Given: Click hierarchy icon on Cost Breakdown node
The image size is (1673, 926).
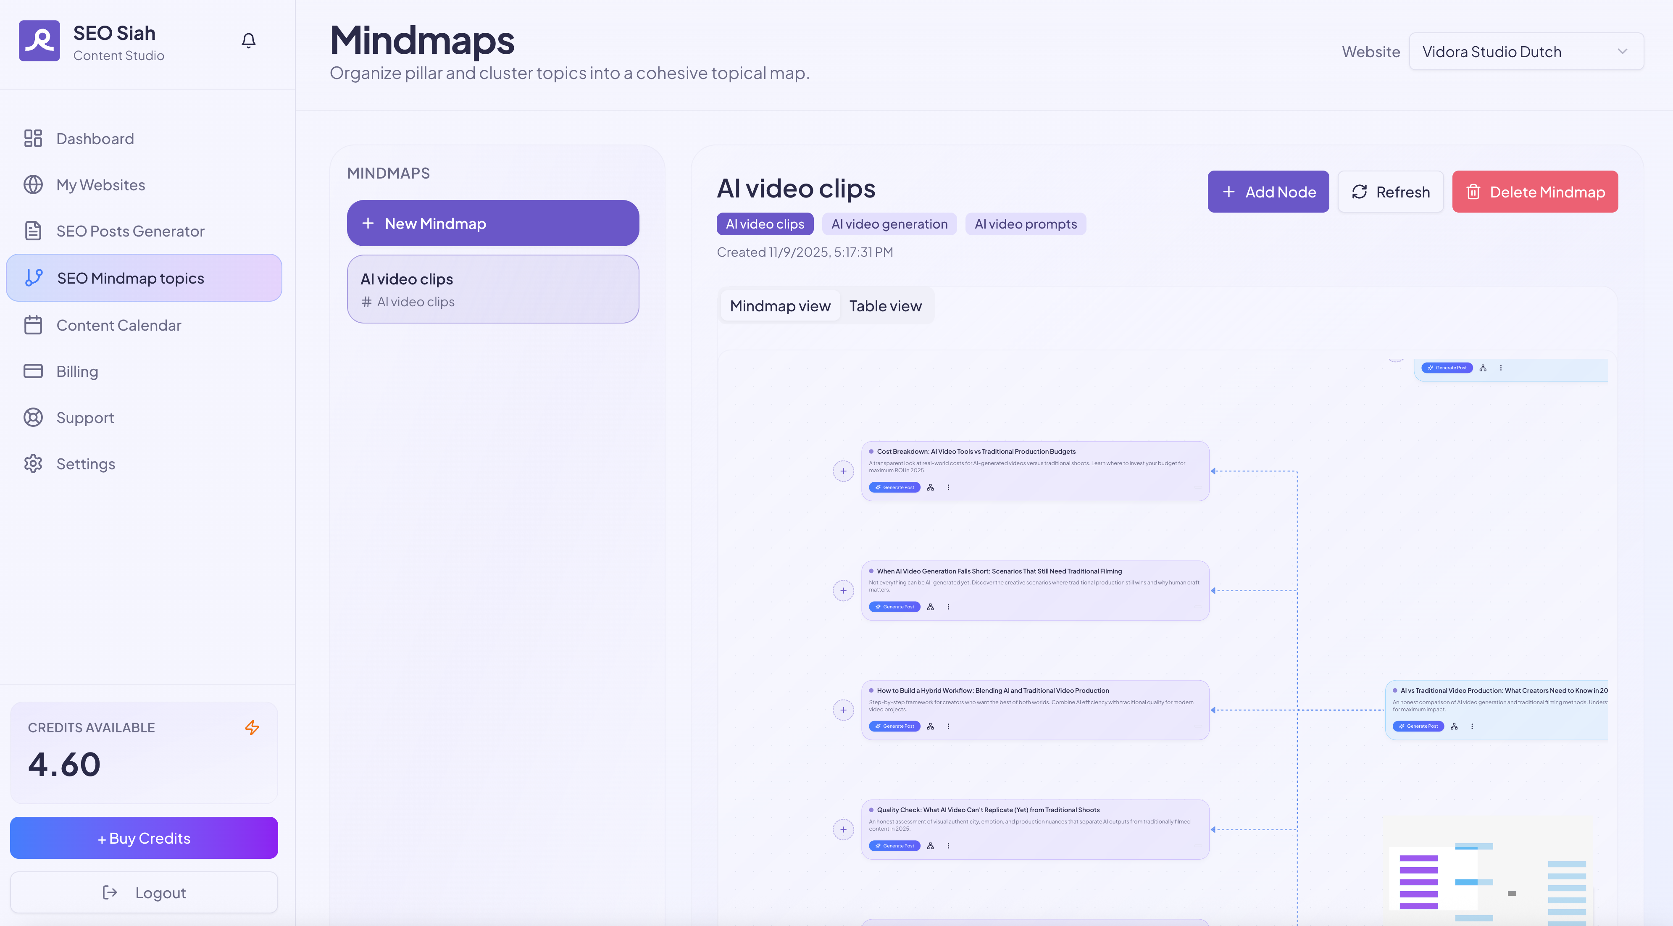Looking at the screenshot, I should 931,487.
